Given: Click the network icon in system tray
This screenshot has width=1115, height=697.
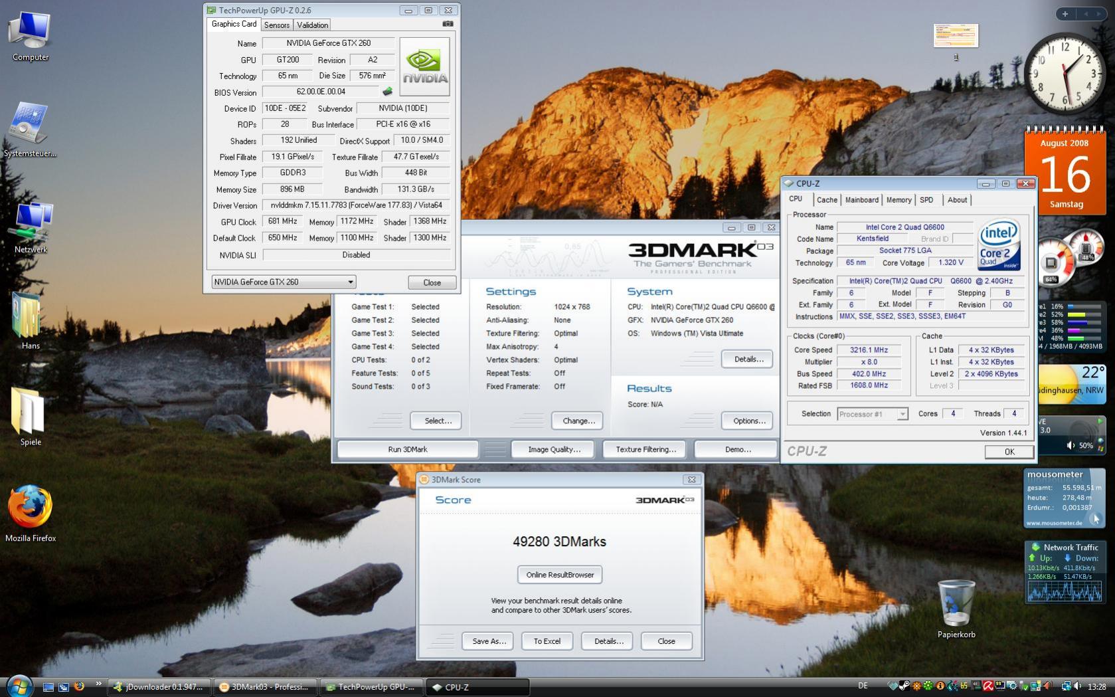Looking at the screenshot, I should tap(1066, 686).
